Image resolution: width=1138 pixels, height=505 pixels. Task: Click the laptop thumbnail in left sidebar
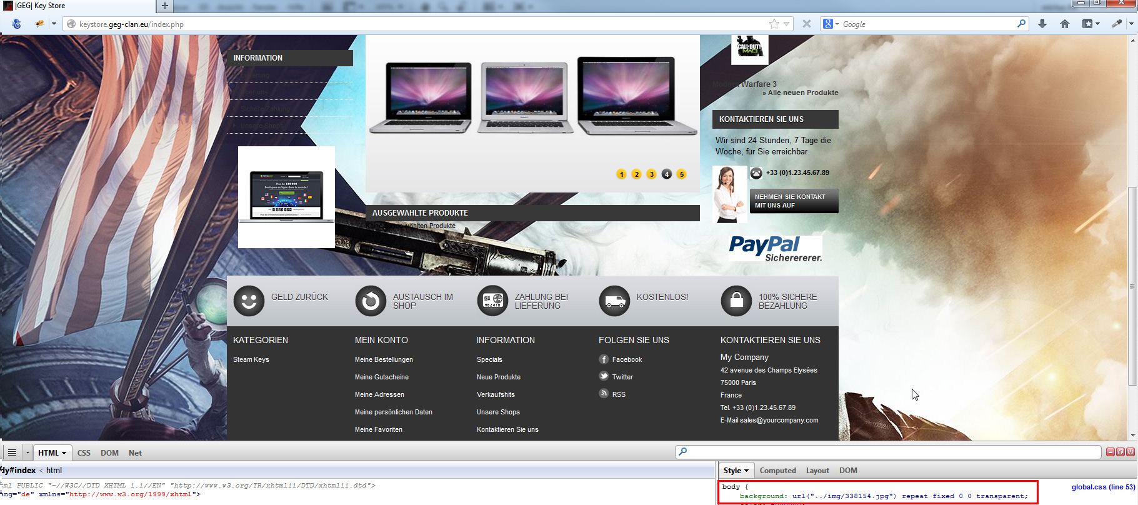pyautogui.click(x=286, y=197)
